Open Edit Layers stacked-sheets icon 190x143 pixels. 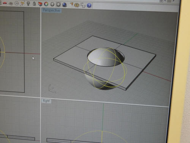tap(40, 4)
